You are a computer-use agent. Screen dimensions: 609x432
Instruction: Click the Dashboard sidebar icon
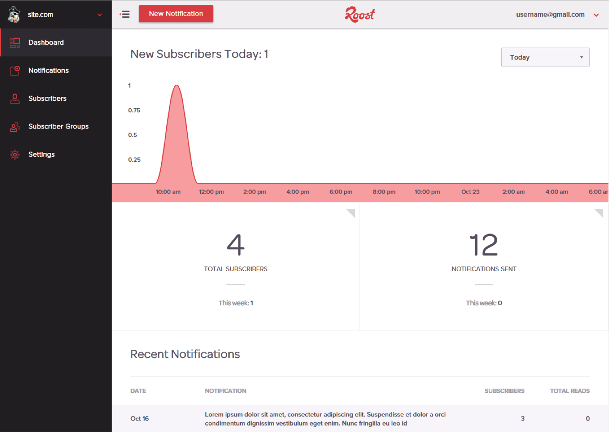(15, 43)
